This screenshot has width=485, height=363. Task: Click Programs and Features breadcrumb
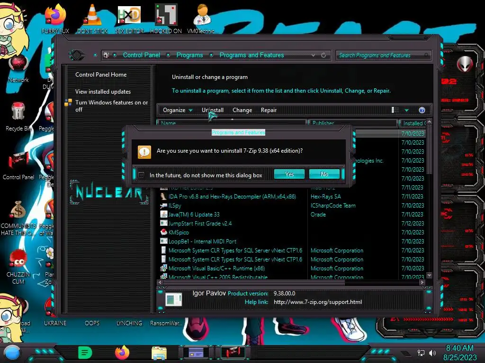(x=251, y=55)
